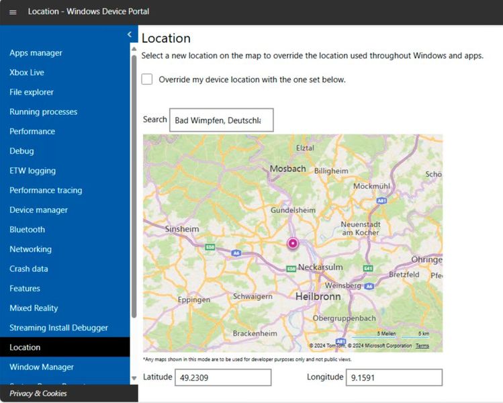Open Crash data page

coord(29,269)
